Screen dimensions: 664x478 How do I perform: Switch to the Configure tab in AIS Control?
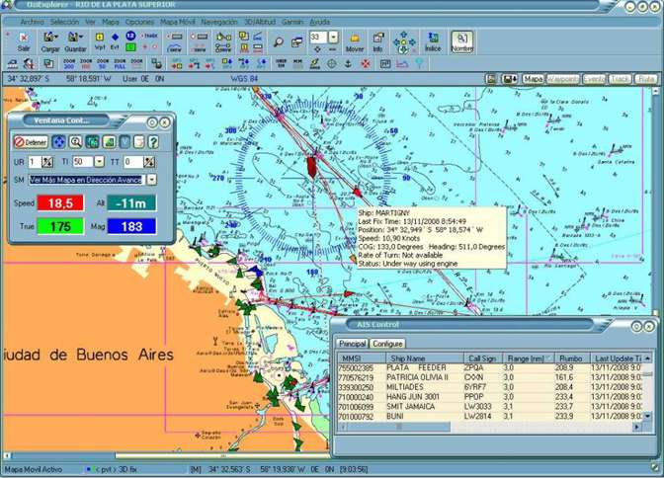[x=387, y=344]
